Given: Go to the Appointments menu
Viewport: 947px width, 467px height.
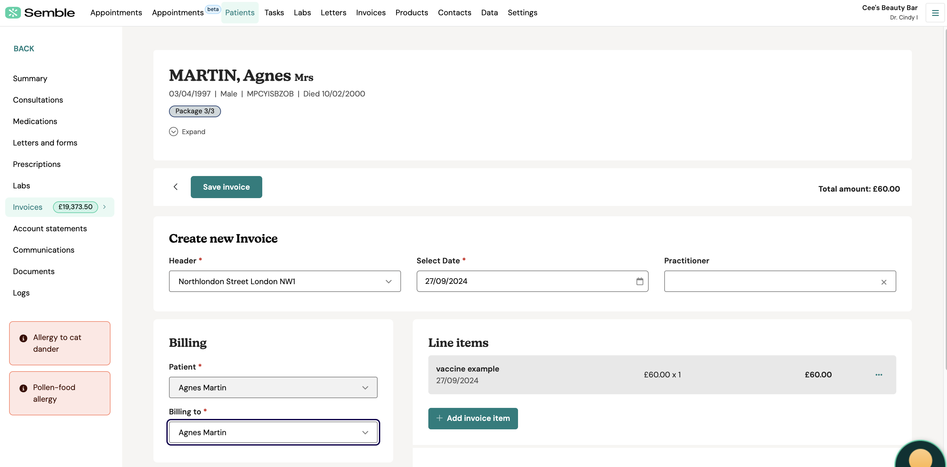Looking at the screenshot, I should 116,12.
